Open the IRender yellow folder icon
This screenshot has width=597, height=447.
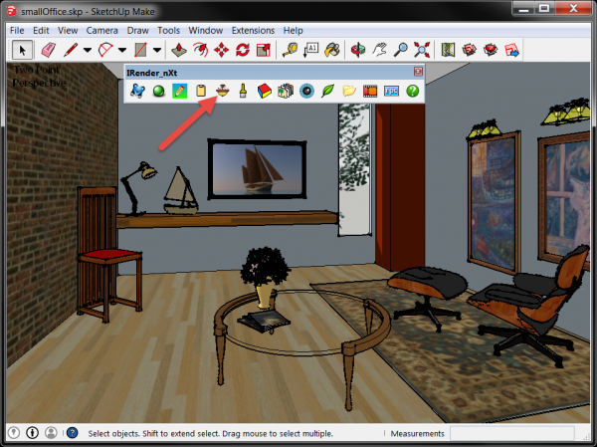(349, 91)
